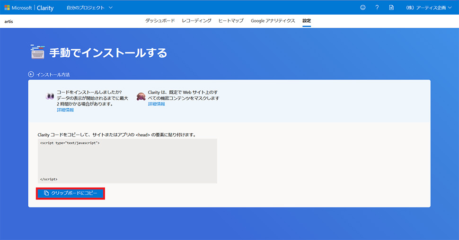Open the help question mark icon

click(x=377, y=8)
